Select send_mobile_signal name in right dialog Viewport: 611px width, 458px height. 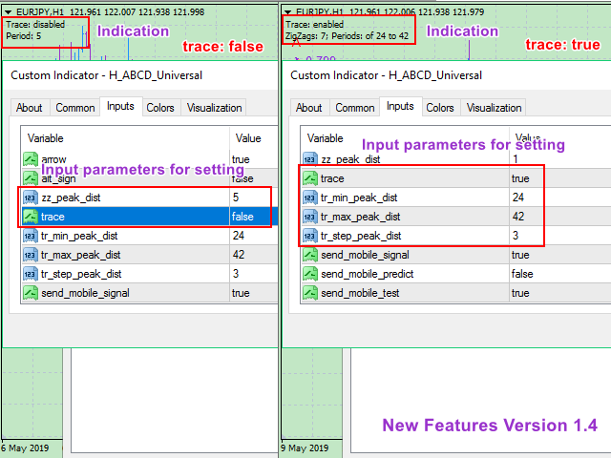coord(365,255)
